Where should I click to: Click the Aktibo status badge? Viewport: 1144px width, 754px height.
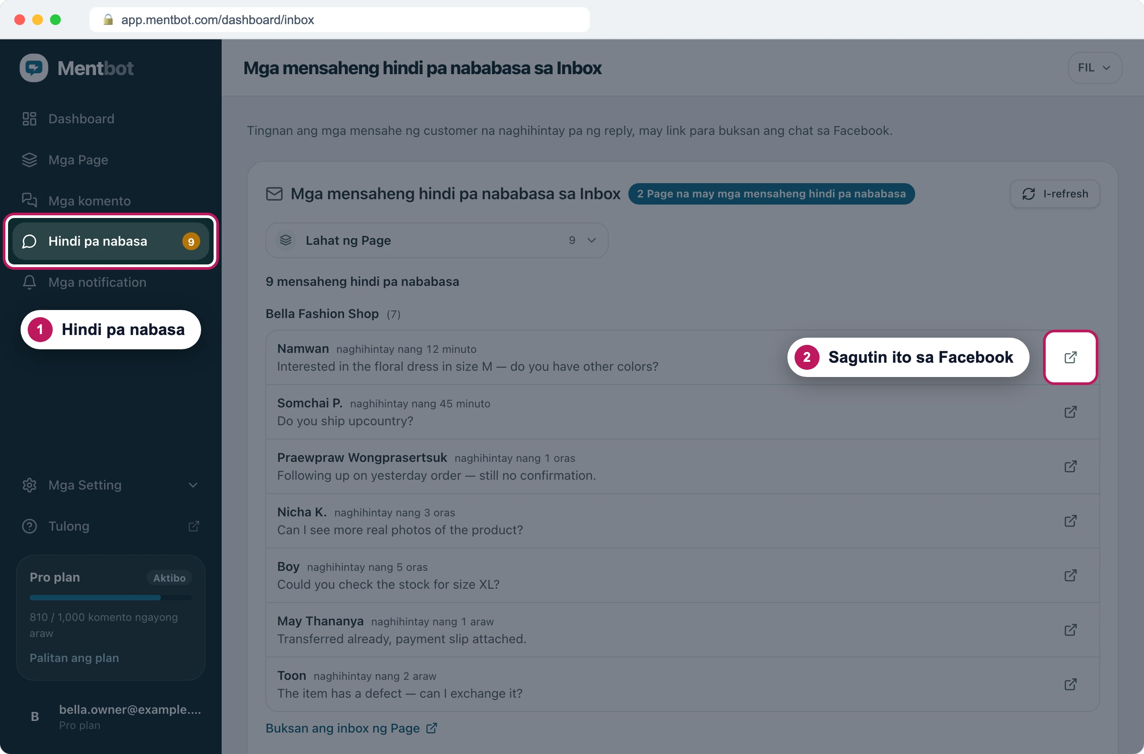(x=169, y=578)
